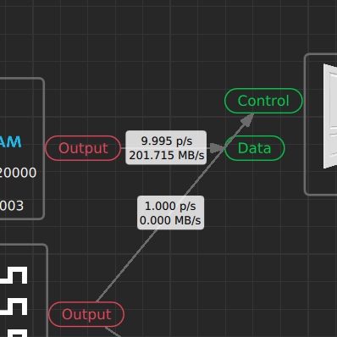Viewport: 337px width, 337px height.
Task: Click the 9.995 p/s connection label
Action: pyautogui.click(x=166, y=147)
